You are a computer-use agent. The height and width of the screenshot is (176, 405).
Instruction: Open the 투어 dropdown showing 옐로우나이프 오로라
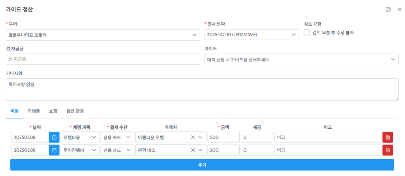point(103,35)
